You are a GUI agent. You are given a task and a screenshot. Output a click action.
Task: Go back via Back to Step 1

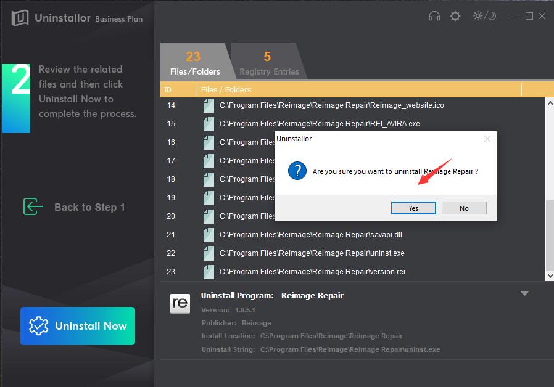click(74, 206)
